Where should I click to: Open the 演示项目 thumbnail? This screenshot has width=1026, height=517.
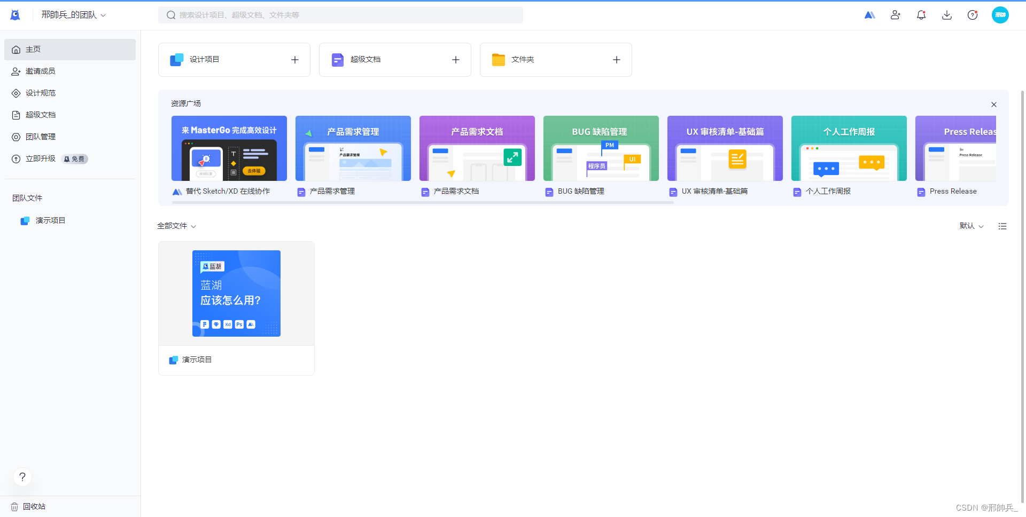point(236,293)
